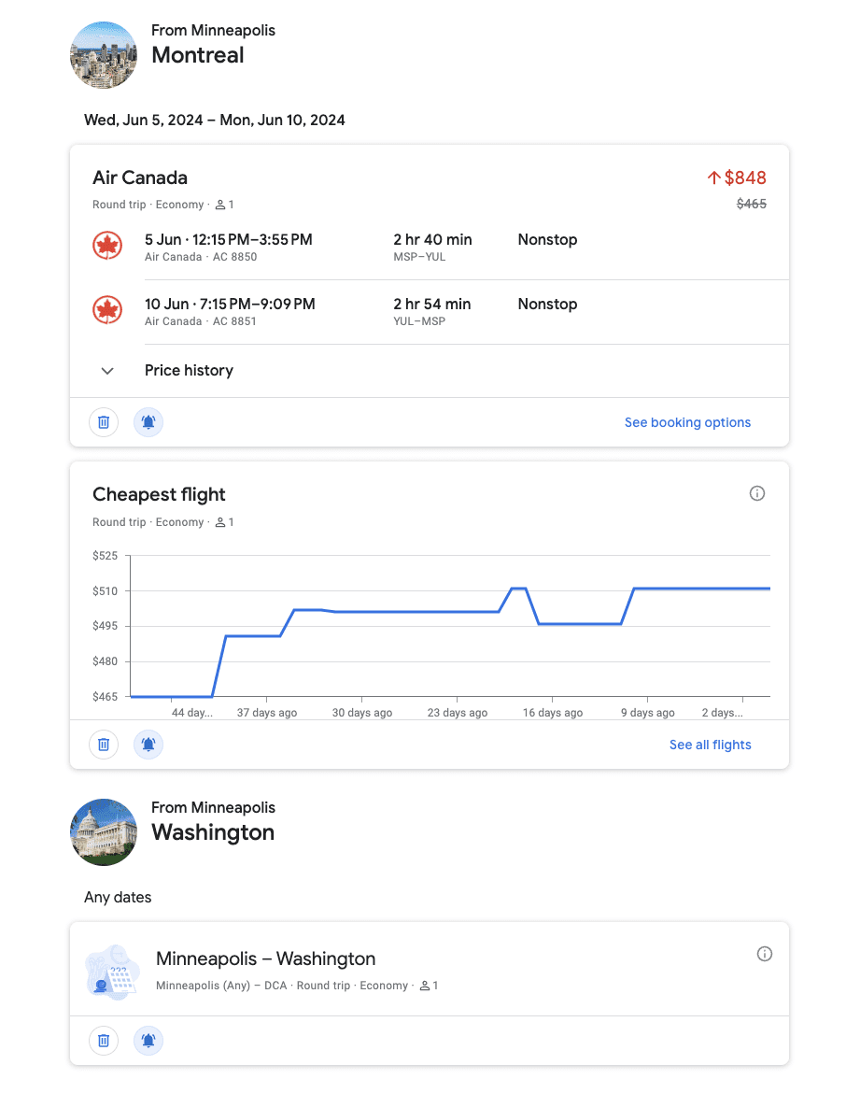846x1093 pixels.
Task: View all flights from the Cheapest flight card
Action: 710,745
